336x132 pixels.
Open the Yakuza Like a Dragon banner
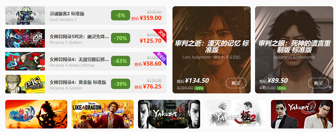pyautogui.click(x=103, y=114)
